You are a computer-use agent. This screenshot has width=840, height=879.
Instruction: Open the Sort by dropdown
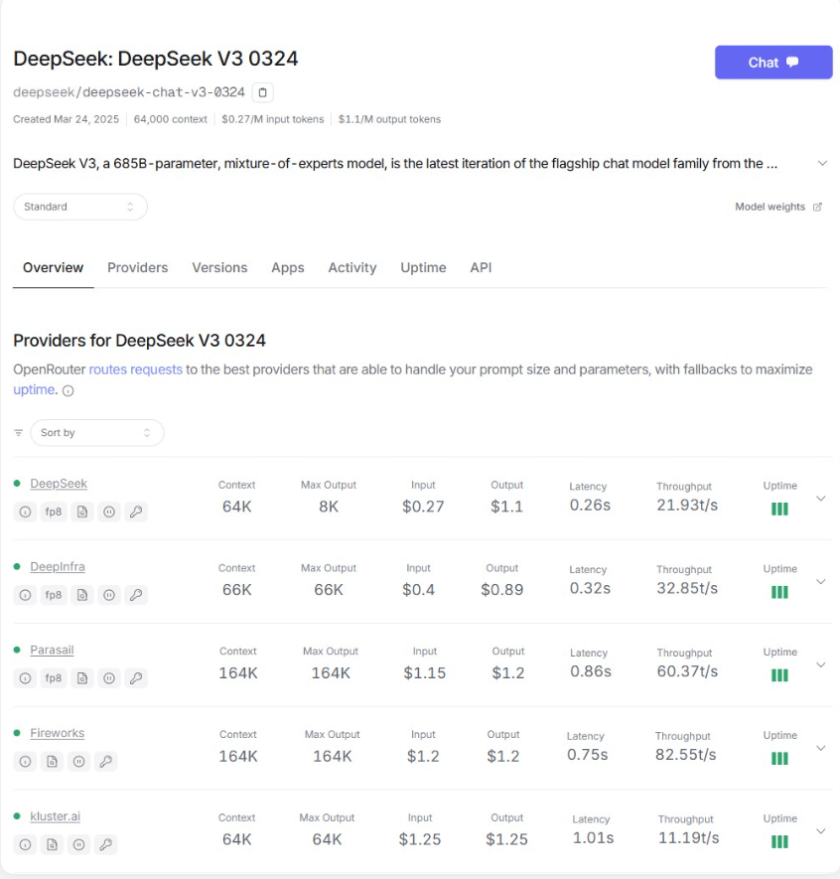coord(97,433)
